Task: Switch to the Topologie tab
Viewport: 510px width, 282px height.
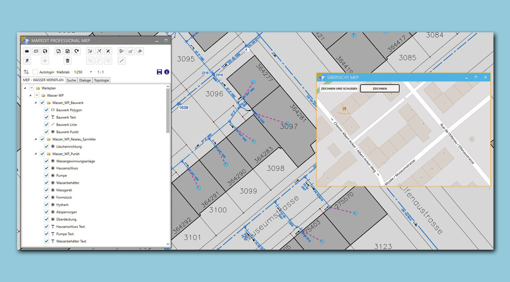Action: click(x=102, y=80)
